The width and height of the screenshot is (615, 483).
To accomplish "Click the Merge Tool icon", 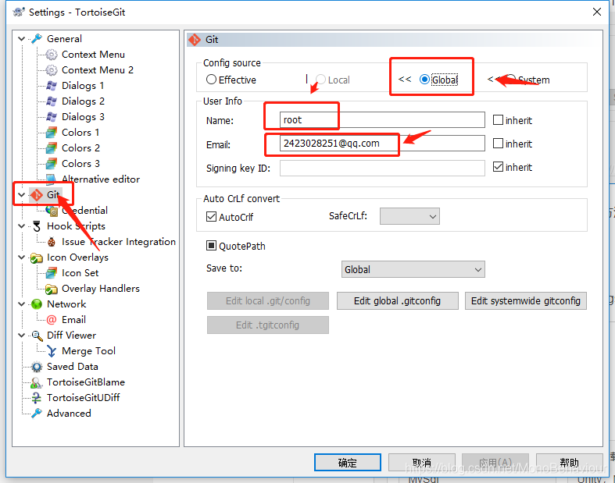I will (52, 351).
